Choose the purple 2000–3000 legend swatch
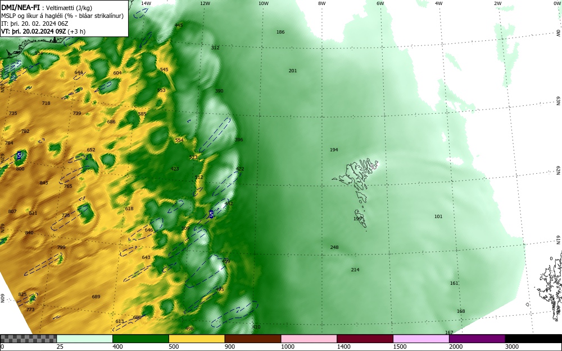 coord(477,339)
